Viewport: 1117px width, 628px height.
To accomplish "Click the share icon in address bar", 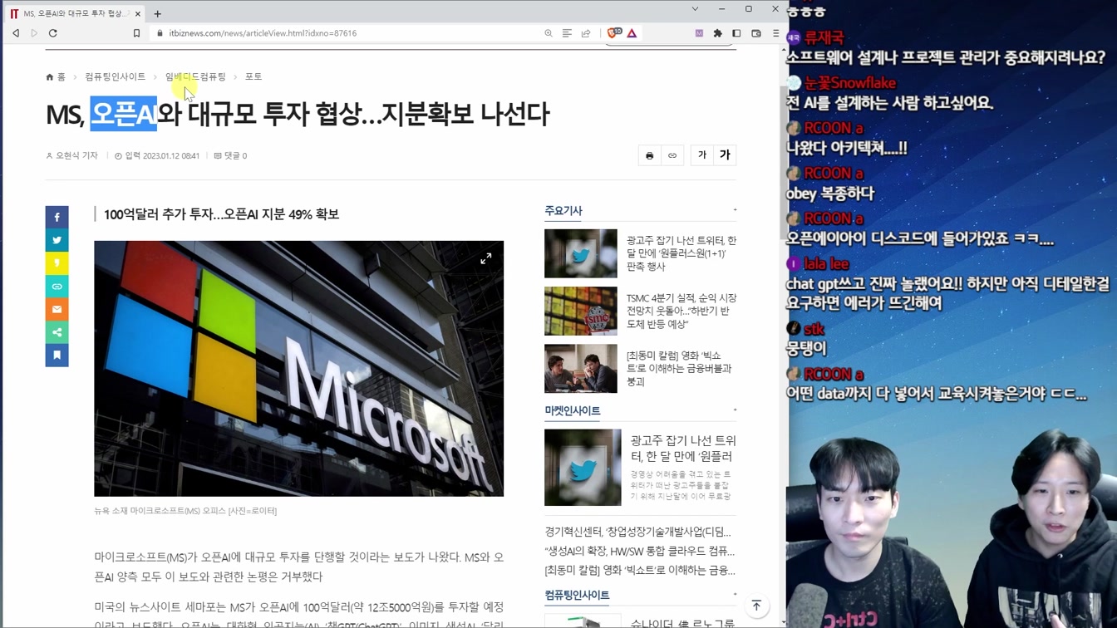I will (586, 33).
